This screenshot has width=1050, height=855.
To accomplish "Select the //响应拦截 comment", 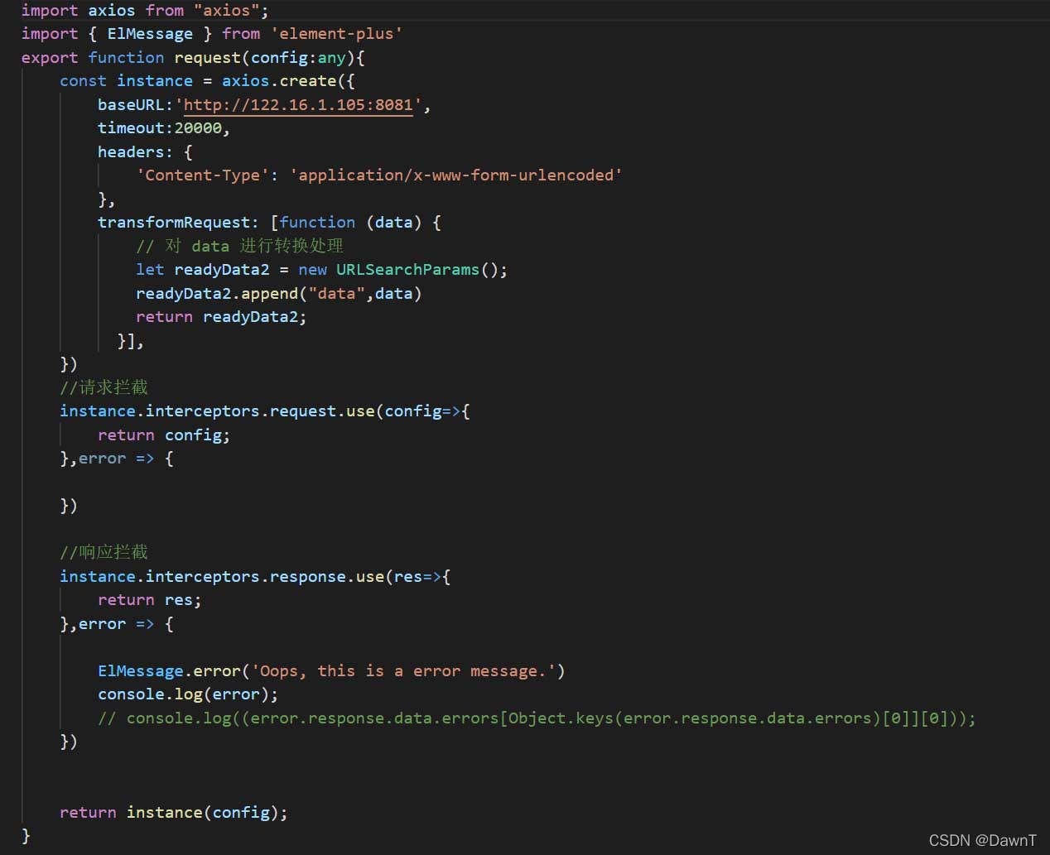I will [x=104, y=551].
